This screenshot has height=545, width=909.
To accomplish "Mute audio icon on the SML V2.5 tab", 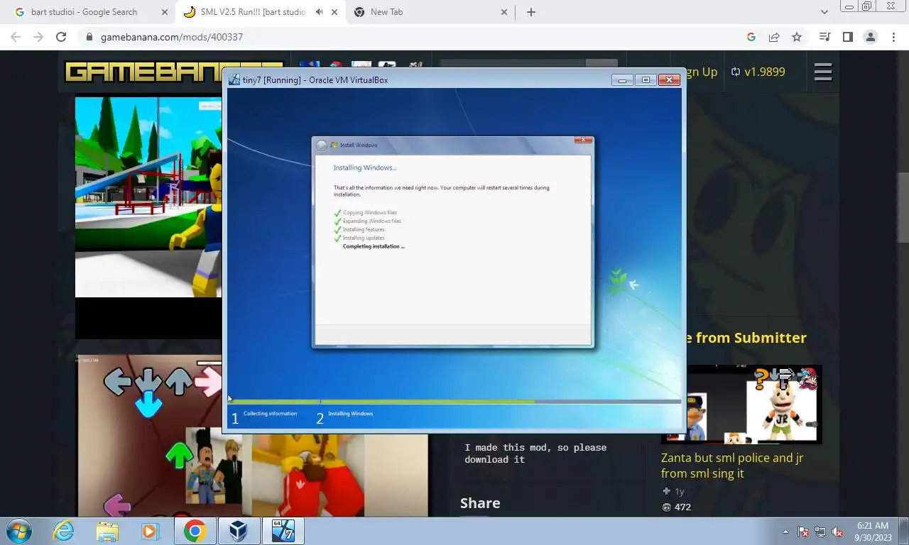I will click(320, 12).
